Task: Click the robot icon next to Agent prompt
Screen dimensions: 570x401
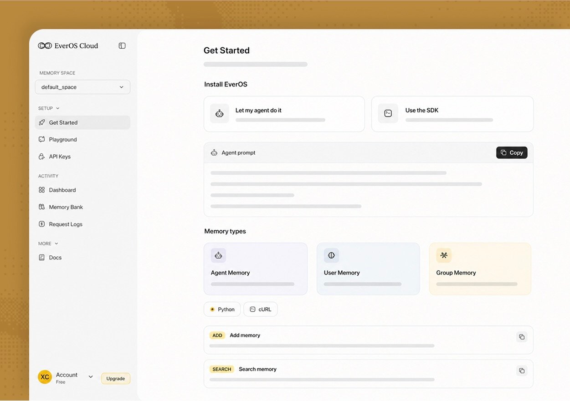Action: (x=214, y=152)
